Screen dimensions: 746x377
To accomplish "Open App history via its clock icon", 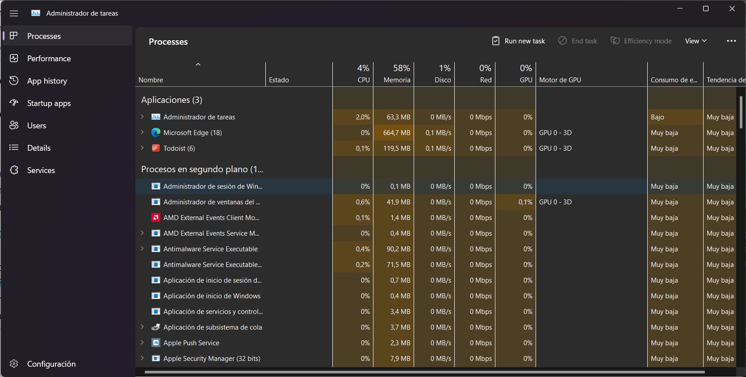I will pyautogui.click(x=14, y=80).
